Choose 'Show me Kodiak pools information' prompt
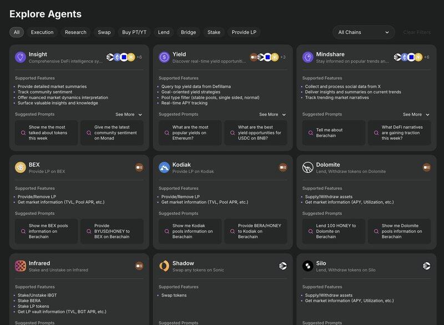Screen dimensions: 444x325 190,231
